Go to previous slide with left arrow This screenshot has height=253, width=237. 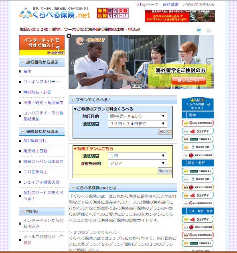(x=73, y=63)
